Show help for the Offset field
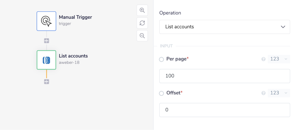 coord(263,93)
